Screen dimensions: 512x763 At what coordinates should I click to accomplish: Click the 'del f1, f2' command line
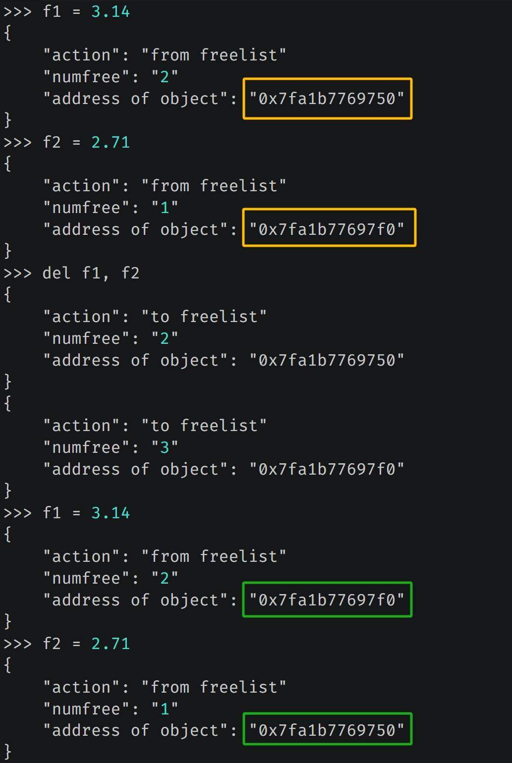point(72,273)
